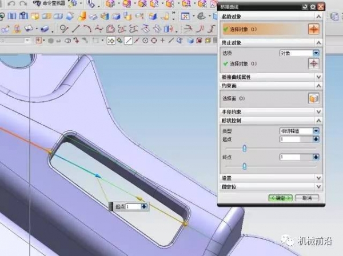Click the 选择面 cube icon under 约束面
Image resolution: width=343 pixels, height=256 pixels.
tap(314, 98)
